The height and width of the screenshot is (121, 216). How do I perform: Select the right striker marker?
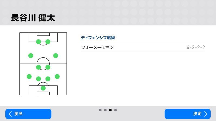pos(48,42)
